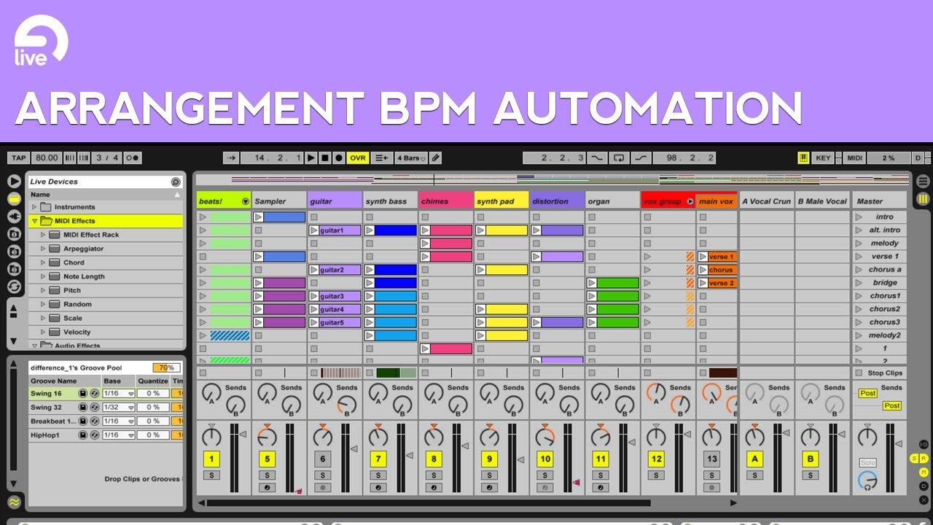Expand the Arpeggiator device

tap(43, 249)
